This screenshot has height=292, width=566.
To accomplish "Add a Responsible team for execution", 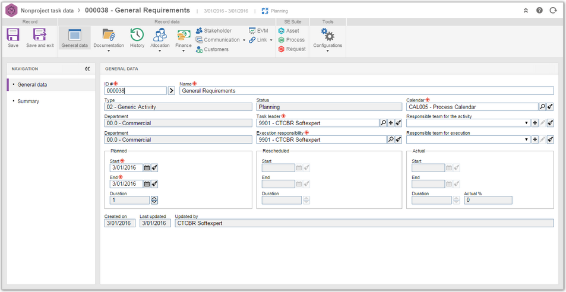I will click(535, 139).
